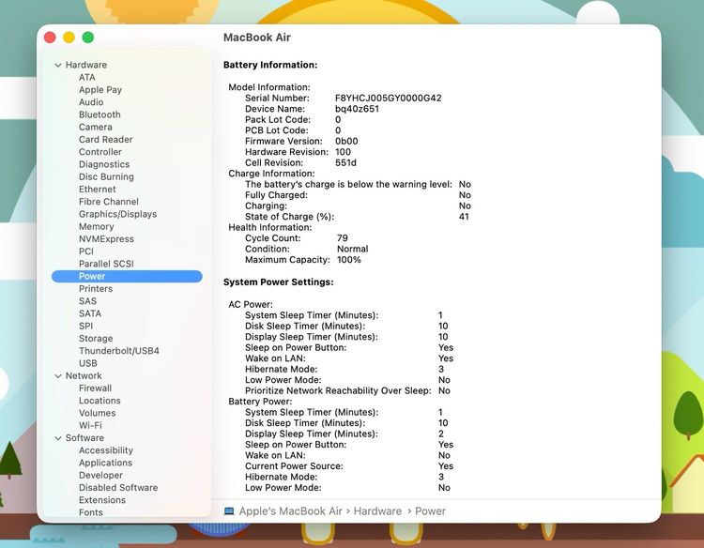Show Storage information
This screenshot has height=548, width=704.
click(96, 339)
